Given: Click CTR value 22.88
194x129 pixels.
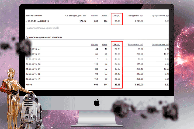Looking at the screenshot, I should click(x=117, y=64).
